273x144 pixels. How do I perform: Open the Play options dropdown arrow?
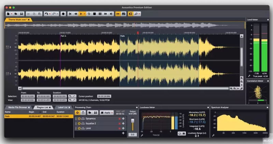point(84,14)
